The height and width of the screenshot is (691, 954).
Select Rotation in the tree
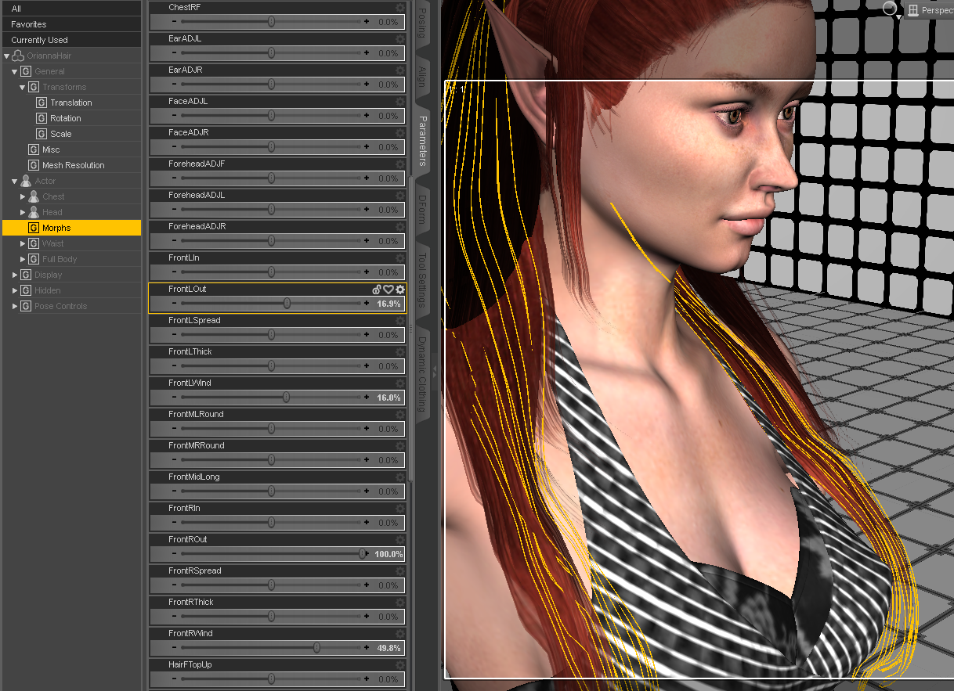point(66,118)
